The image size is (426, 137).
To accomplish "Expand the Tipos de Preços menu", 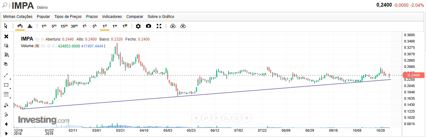I will click(x=68, y=17).
